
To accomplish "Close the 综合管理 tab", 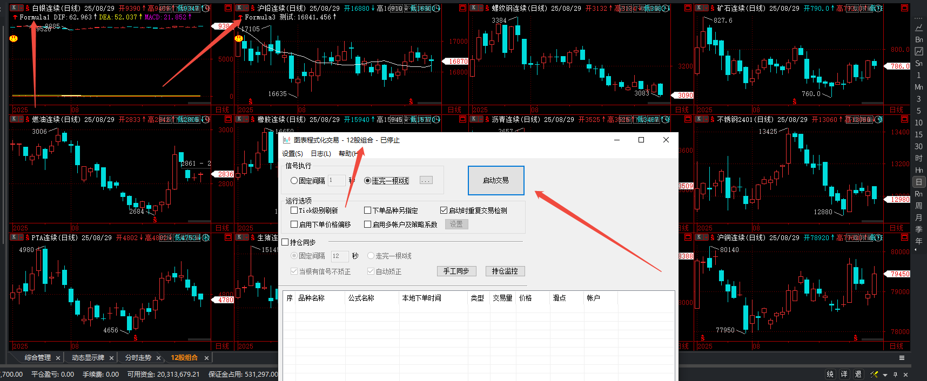I will click(x=58, y=358).
